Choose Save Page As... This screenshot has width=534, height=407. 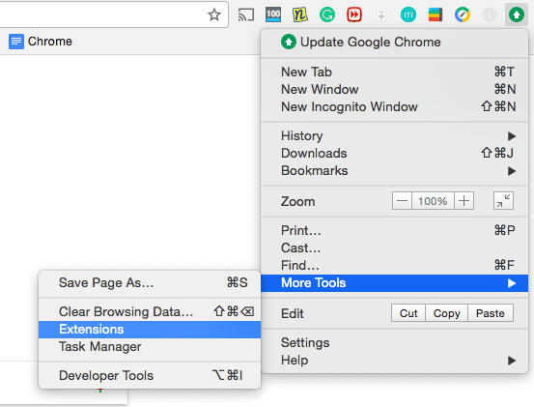150,282
